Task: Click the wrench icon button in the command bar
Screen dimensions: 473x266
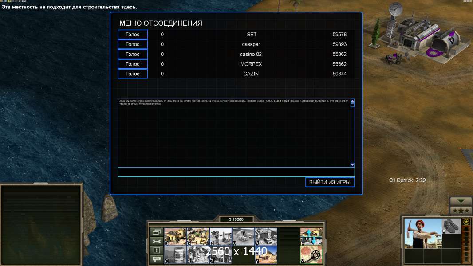Action: coord(156,241)
